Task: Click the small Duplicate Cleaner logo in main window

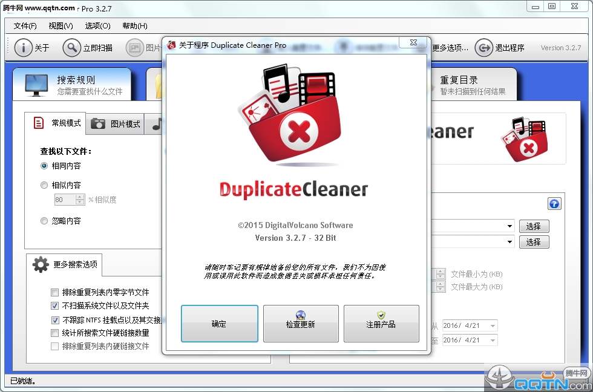Action: coord(525,139)
